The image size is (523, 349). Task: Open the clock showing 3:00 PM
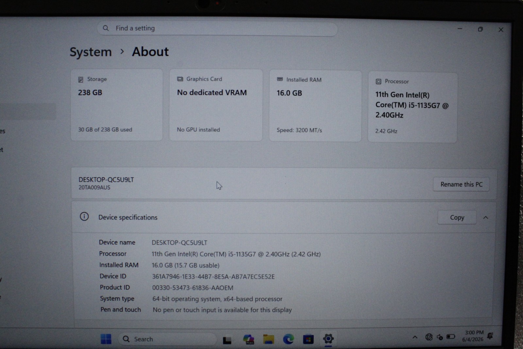(x=473, y=336)
